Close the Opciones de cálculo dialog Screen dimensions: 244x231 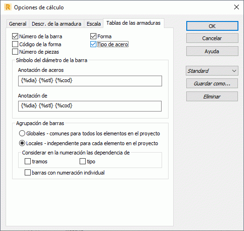tap(237, 7)
